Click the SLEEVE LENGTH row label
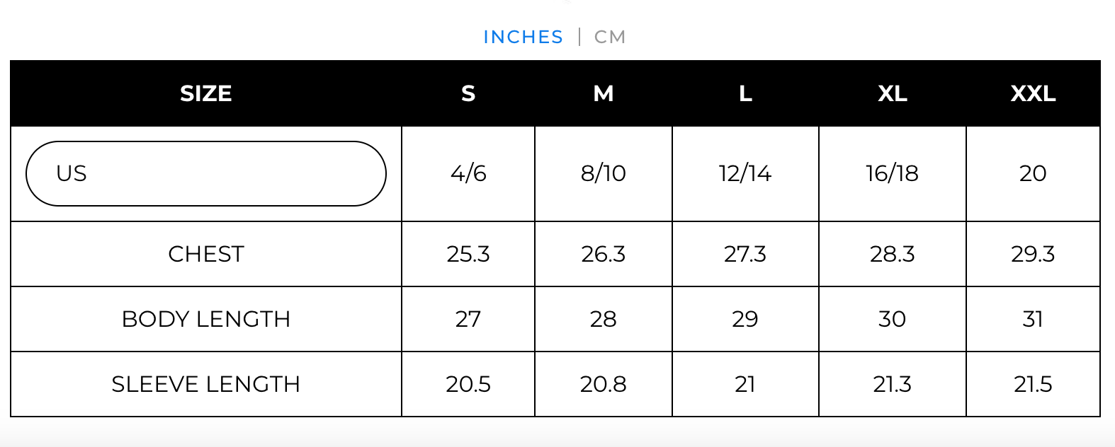Viewport: 1115px width, 447px height. pos(205,384)
